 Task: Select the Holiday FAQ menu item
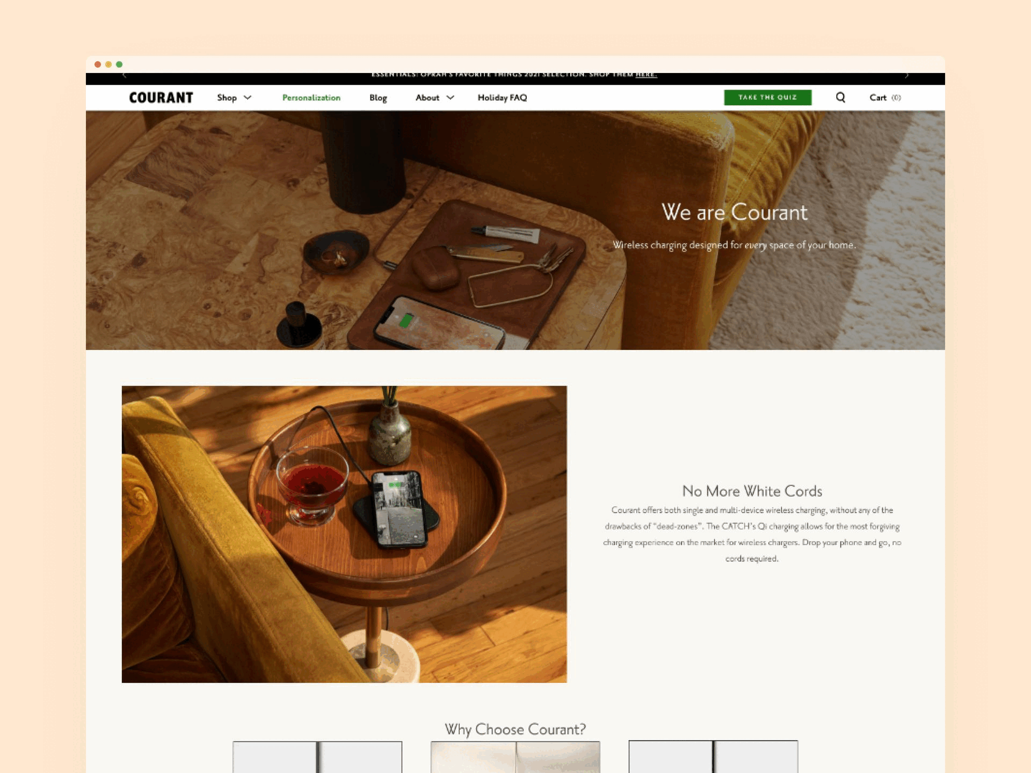point(501,98)
